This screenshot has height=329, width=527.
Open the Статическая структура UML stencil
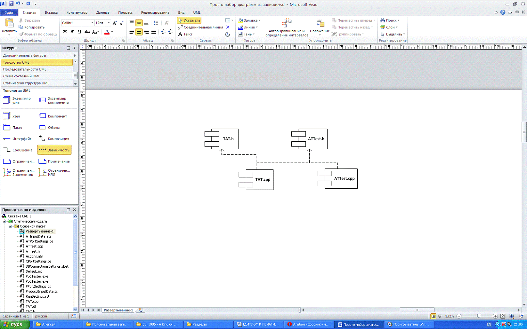click(x=26, y=83)
